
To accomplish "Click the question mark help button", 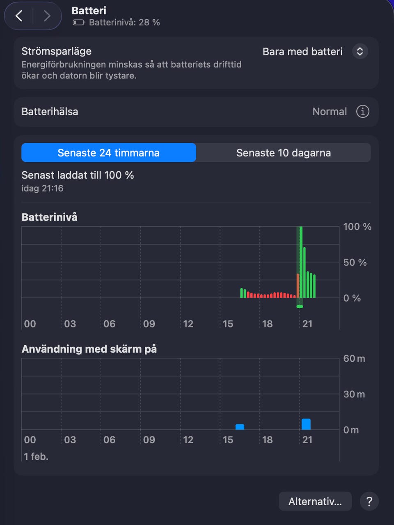I will 369,501.
